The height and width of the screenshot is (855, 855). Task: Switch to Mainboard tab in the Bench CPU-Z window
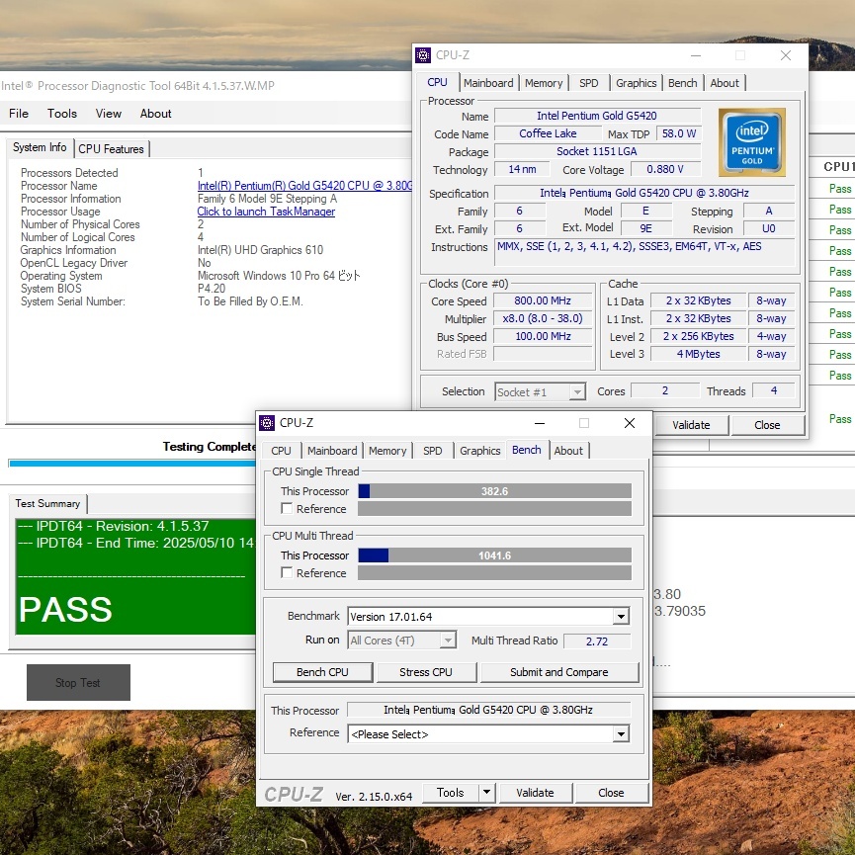point(332,451)
